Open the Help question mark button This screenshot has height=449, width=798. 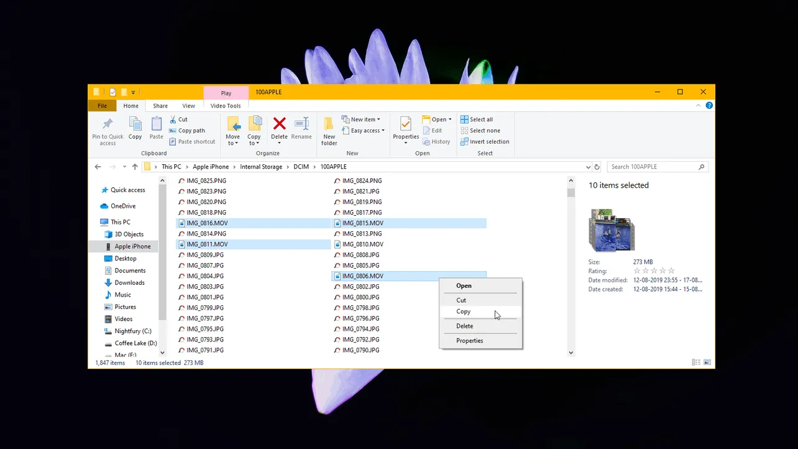pyautogui.click(x=709, y=105)
